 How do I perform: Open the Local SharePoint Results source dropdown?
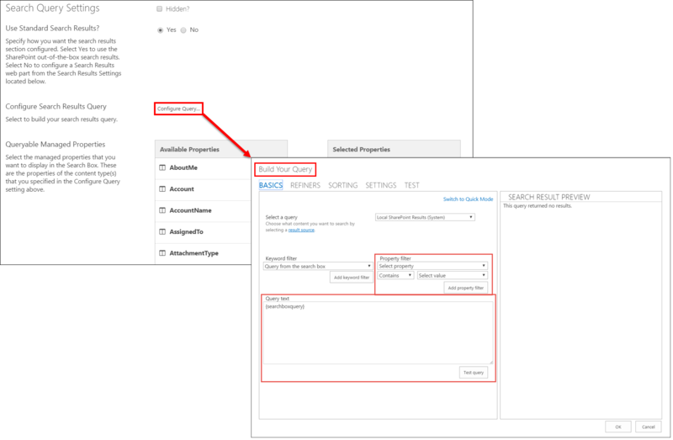[x=425, y=217]
